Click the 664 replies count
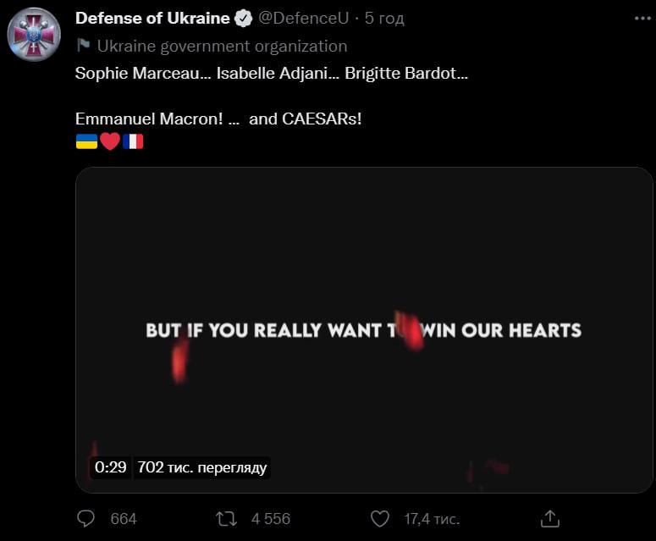Screen dimensions: 656x541 tap(124, 518)
